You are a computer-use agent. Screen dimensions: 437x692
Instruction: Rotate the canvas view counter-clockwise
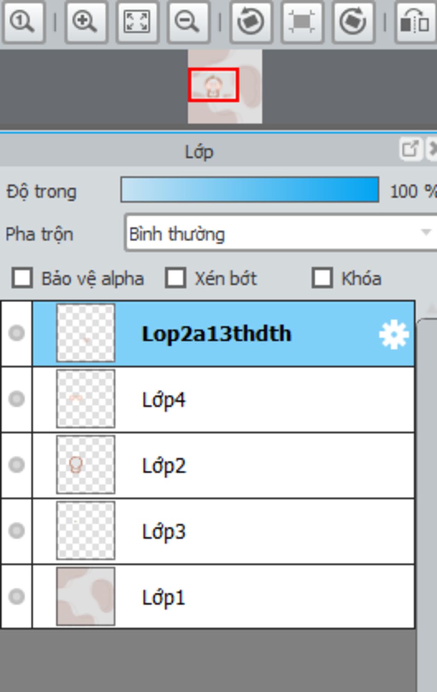point(250,21)
